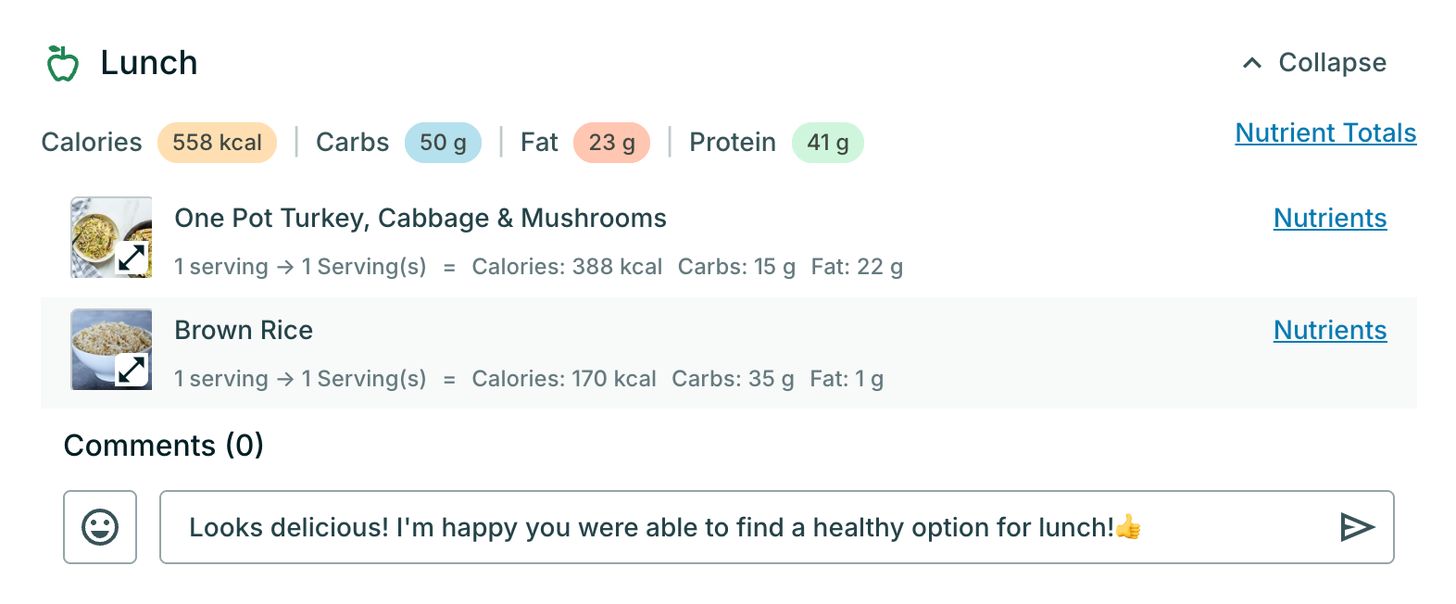Viewport: 1456px width, 604px height.
Task: Focus the comment text input field
Action: pos(741,527)
